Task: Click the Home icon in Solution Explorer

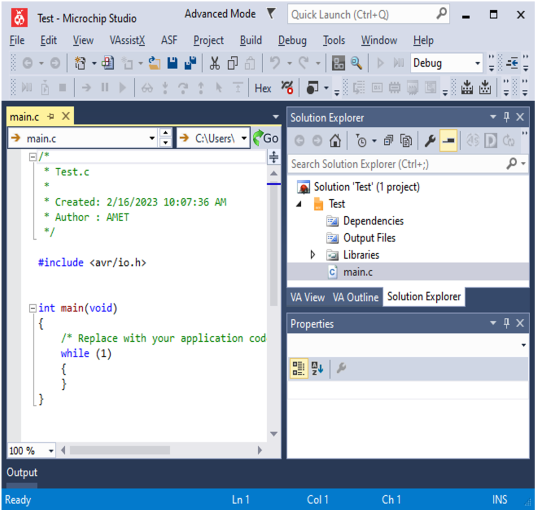Action: tap(335, 141)
